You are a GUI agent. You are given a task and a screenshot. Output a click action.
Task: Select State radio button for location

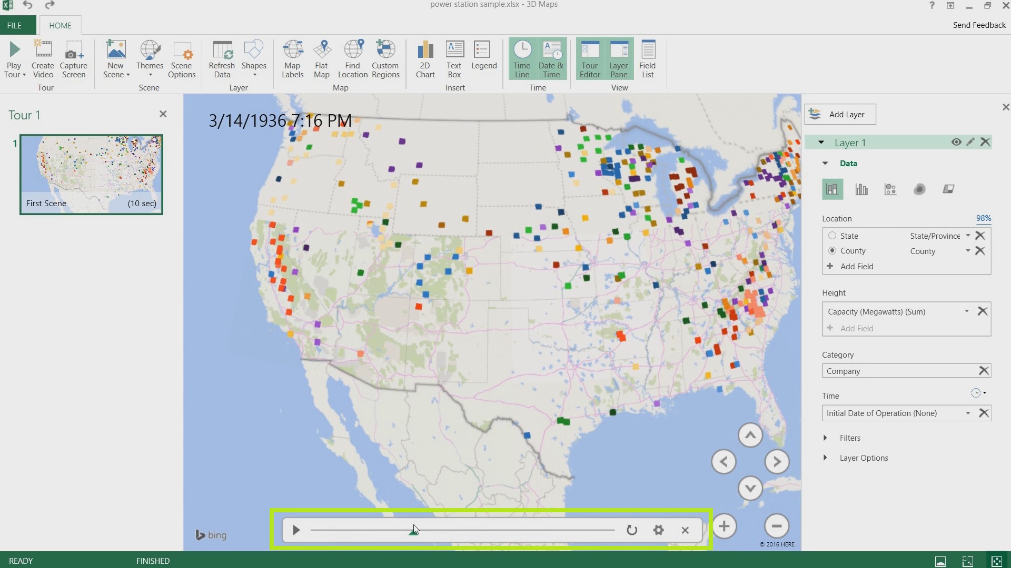pyautogui.click(x=832, y=235)
